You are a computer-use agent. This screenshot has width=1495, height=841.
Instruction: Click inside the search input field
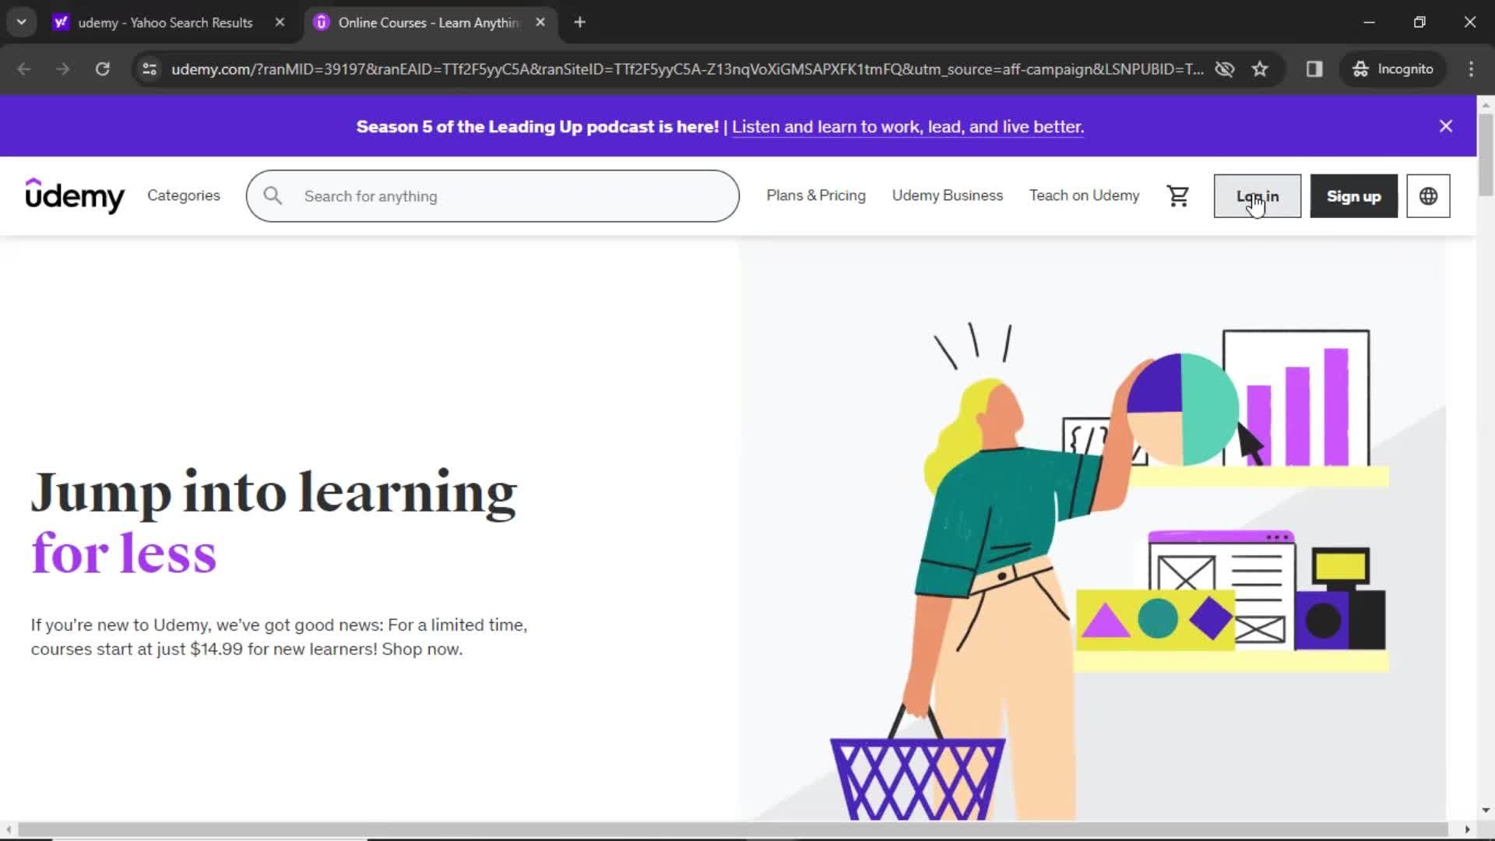click(492, 195)
